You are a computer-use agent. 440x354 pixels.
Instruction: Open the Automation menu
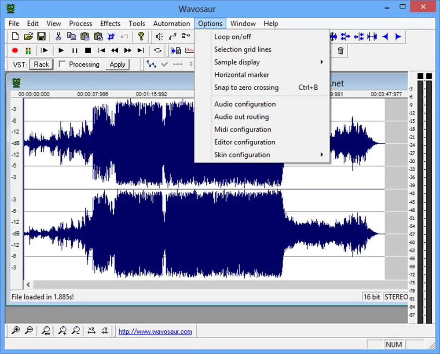172,24
